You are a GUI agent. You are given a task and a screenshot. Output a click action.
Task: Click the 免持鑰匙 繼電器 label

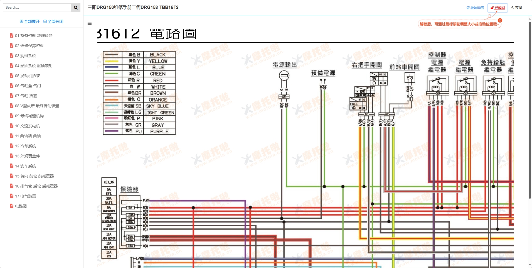493,66
